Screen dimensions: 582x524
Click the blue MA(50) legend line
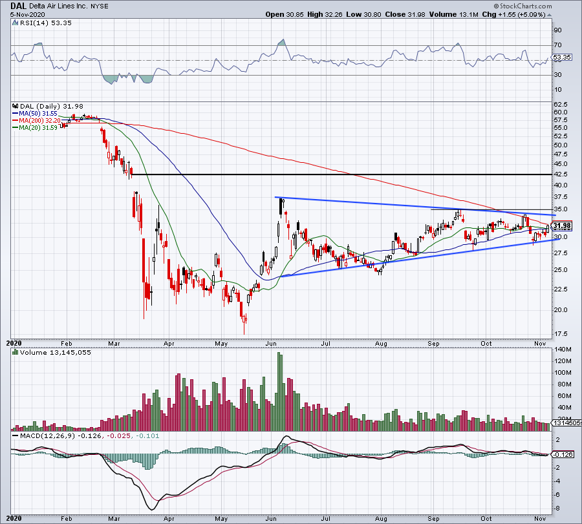(x=16, y=114)
